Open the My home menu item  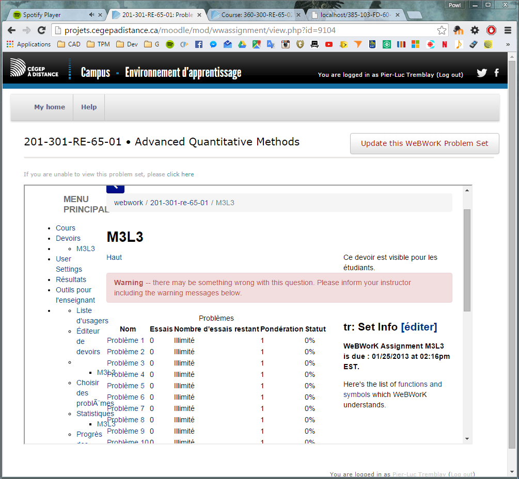50,107
